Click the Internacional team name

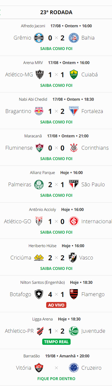97,221
